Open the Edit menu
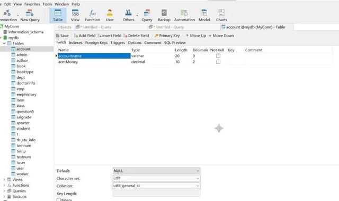Image resolution: width=339 pixels, height=201 pixels. [x=7, y=4]
